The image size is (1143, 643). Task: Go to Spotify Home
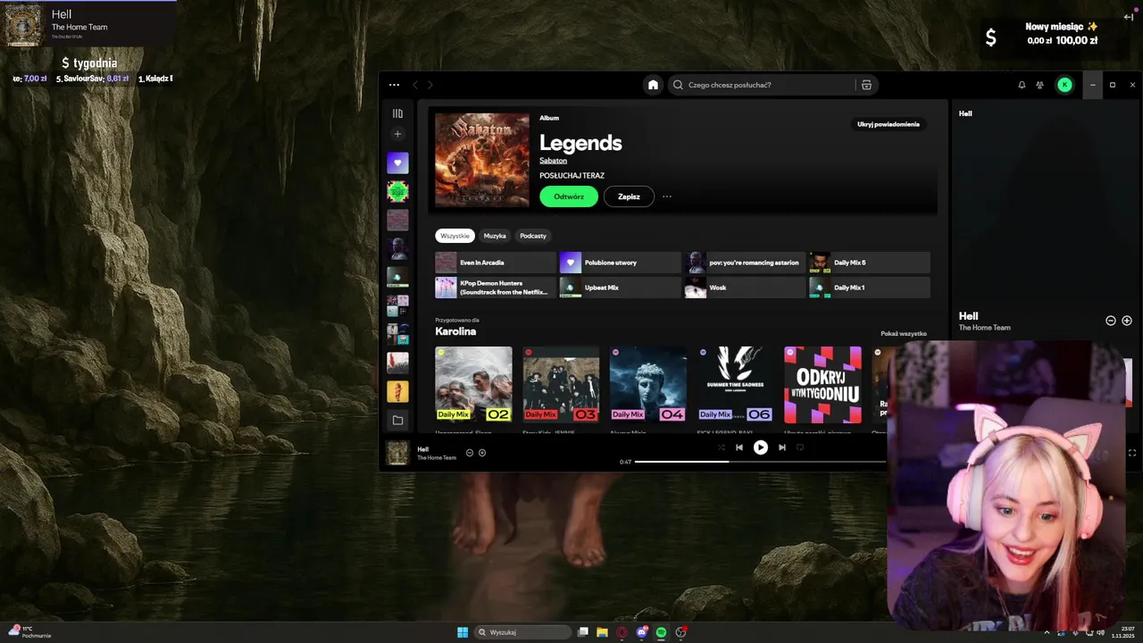coord(653,85)
